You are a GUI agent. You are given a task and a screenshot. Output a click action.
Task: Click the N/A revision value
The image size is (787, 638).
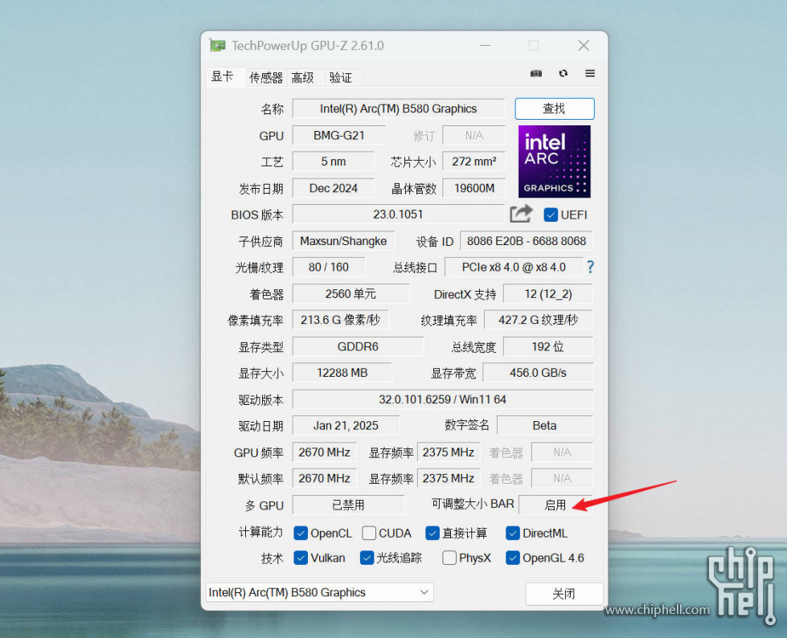tap(473, 136)
